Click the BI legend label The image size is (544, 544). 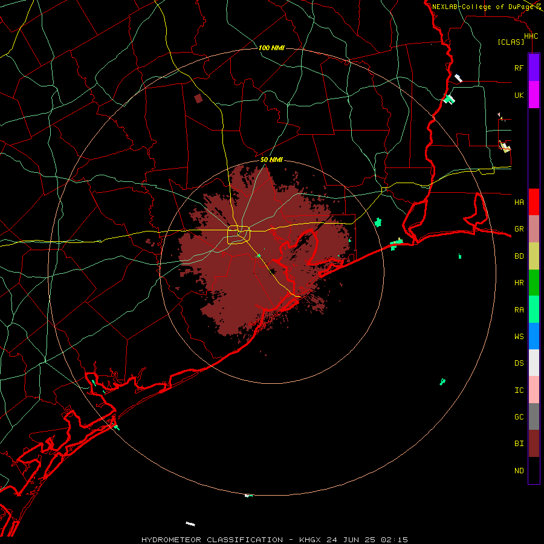click(519, 444)
